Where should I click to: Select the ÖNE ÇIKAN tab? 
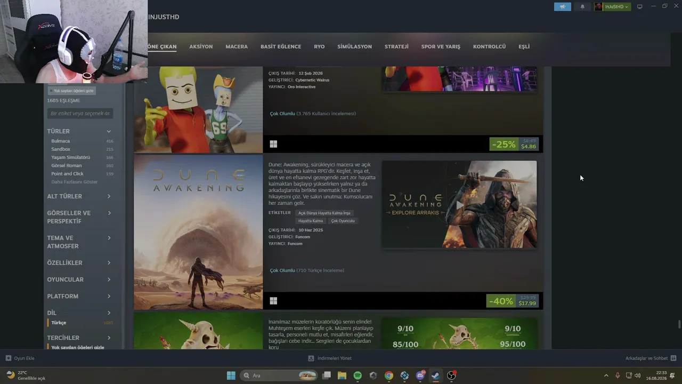point(162,46)
